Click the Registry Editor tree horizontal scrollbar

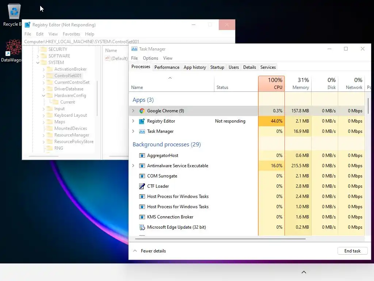click(43, 156)
